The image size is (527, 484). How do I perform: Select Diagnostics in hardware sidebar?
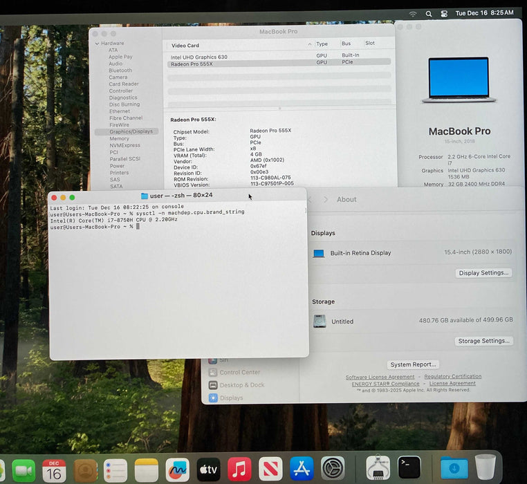(123, 97)
